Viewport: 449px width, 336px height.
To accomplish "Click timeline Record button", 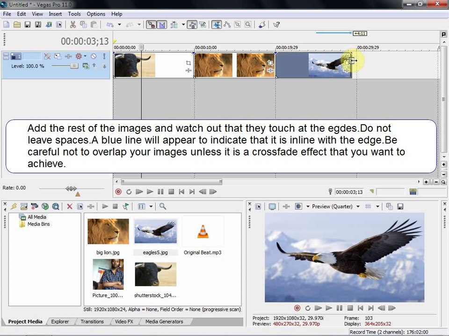I will tap(118, 192).
